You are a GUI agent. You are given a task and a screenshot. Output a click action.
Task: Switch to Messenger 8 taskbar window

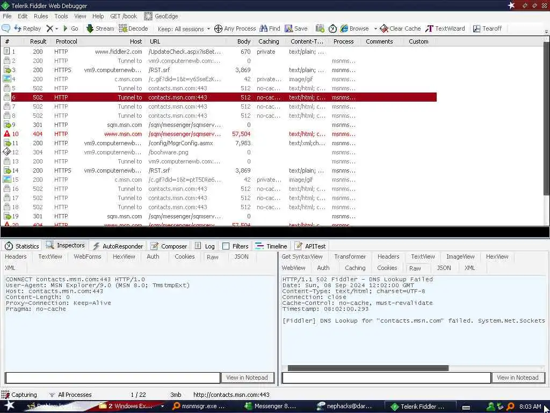tap(271, 407)
